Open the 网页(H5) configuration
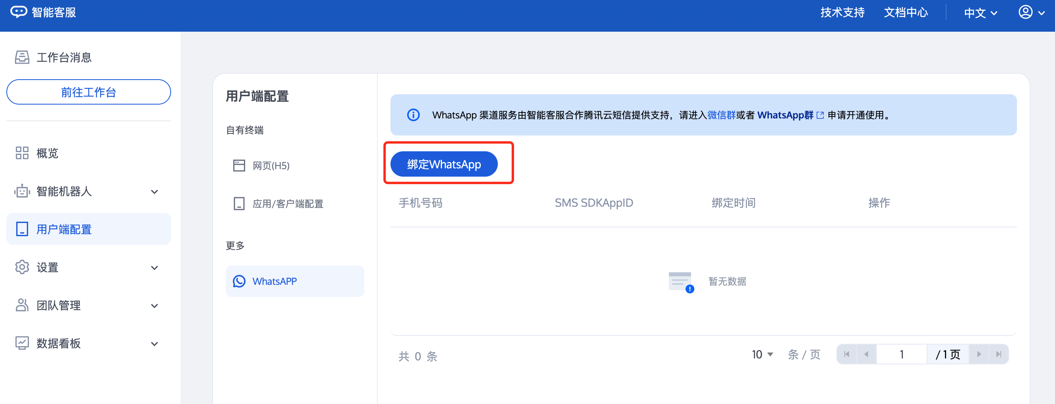 tap(295, 166)
